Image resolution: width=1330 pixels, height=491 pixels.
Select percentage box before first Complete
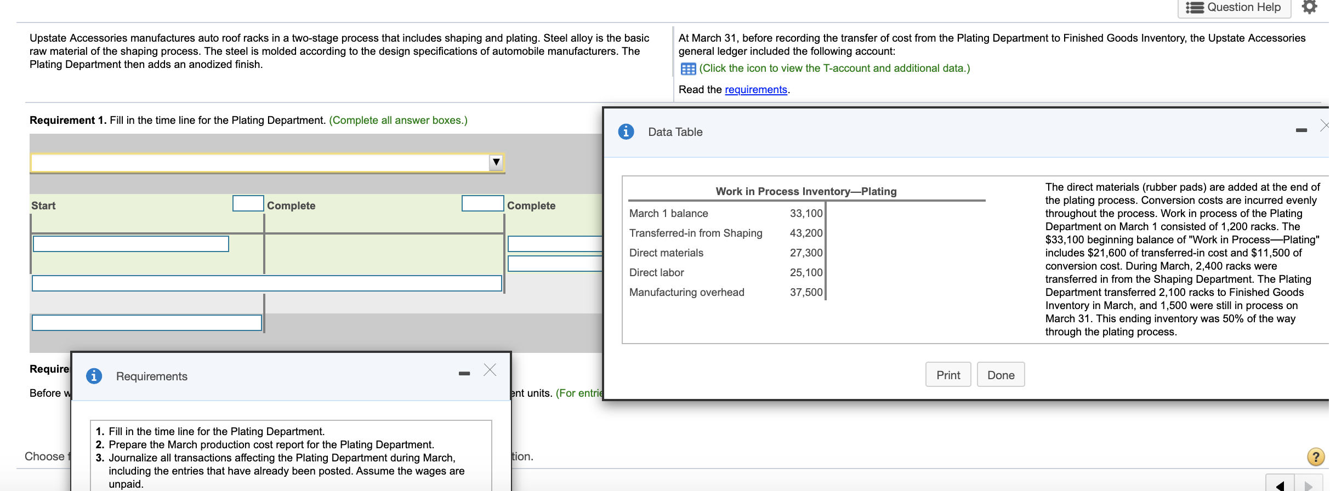pos(248,203)
